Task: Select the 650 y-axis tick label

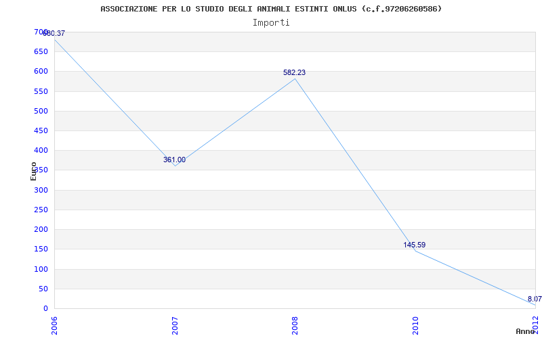Action: (x=41, y=52)
